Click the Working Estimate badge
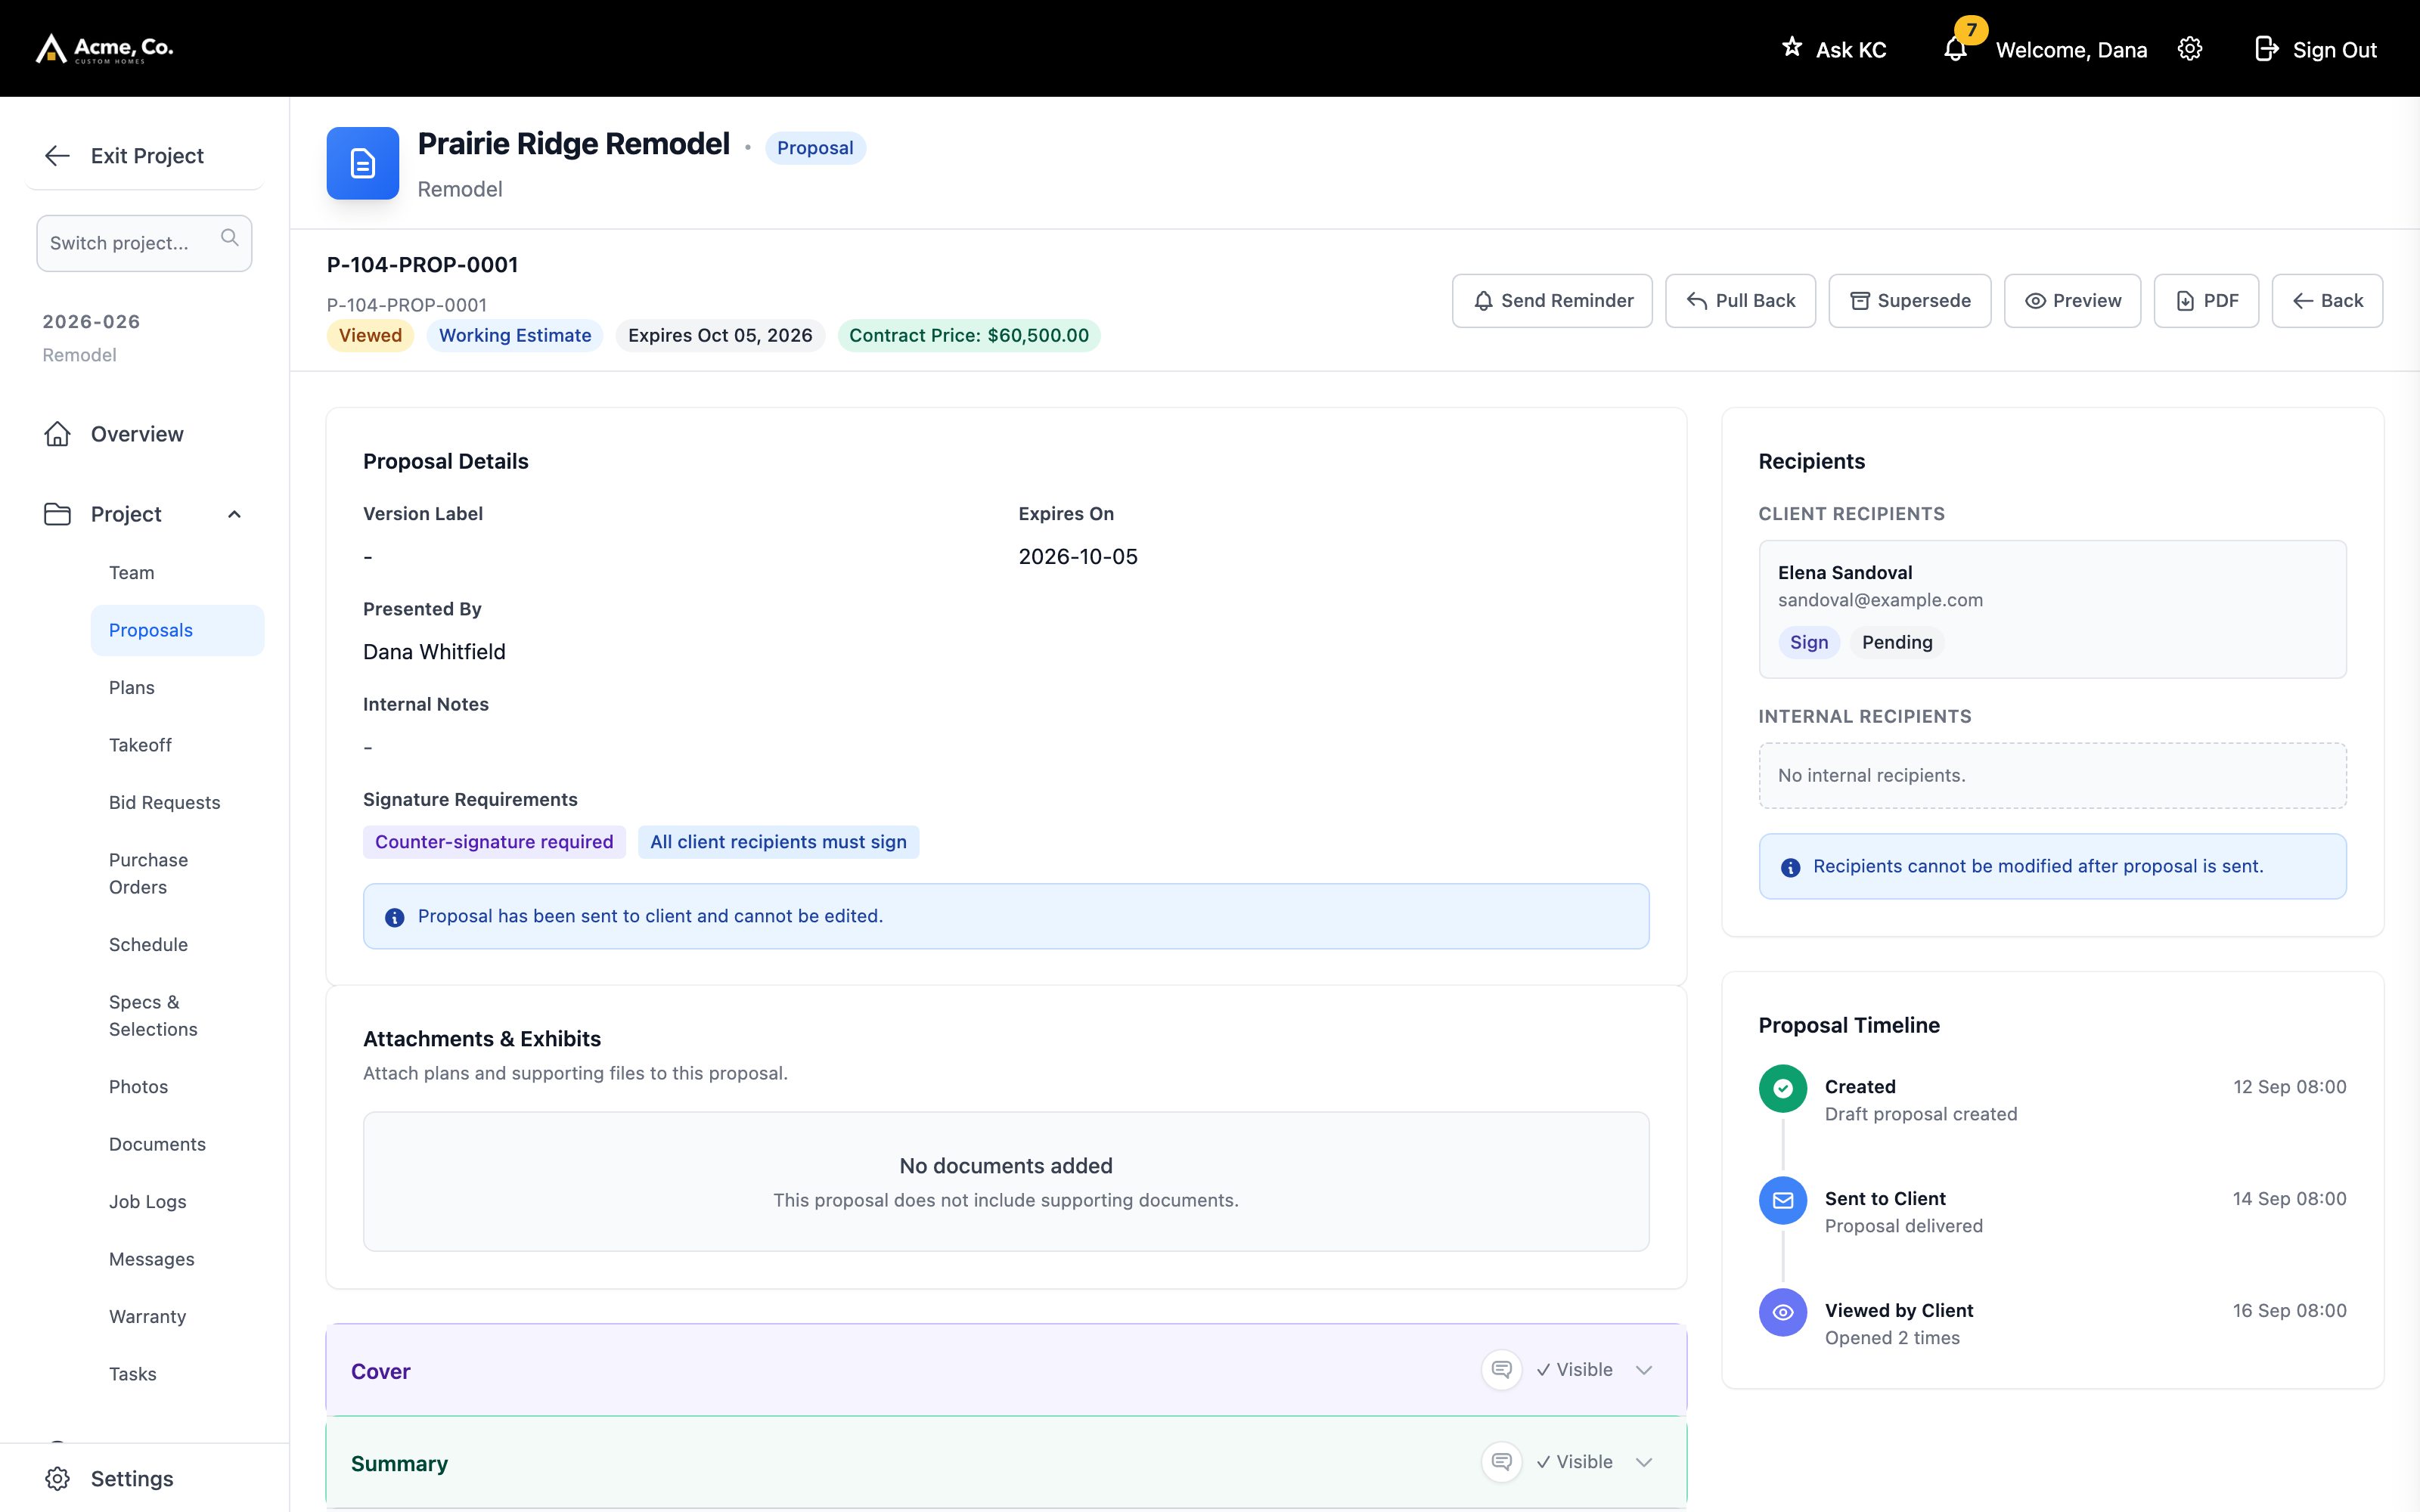2420x1512 pixels. coord(515,336)
